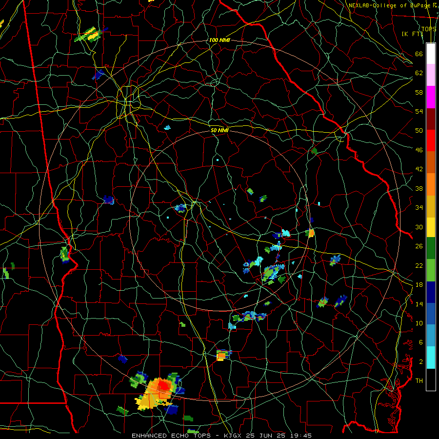This screenshot has width=439, height=439.
Task: Click the 50 NMI range ring label
Action: point(219,130)
